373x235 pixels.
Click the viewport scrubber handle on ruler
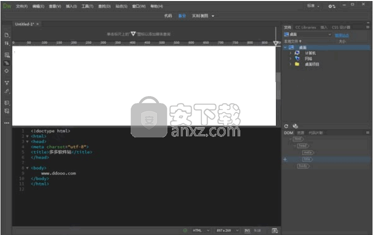pyautogui.click(x=276, y=43)
